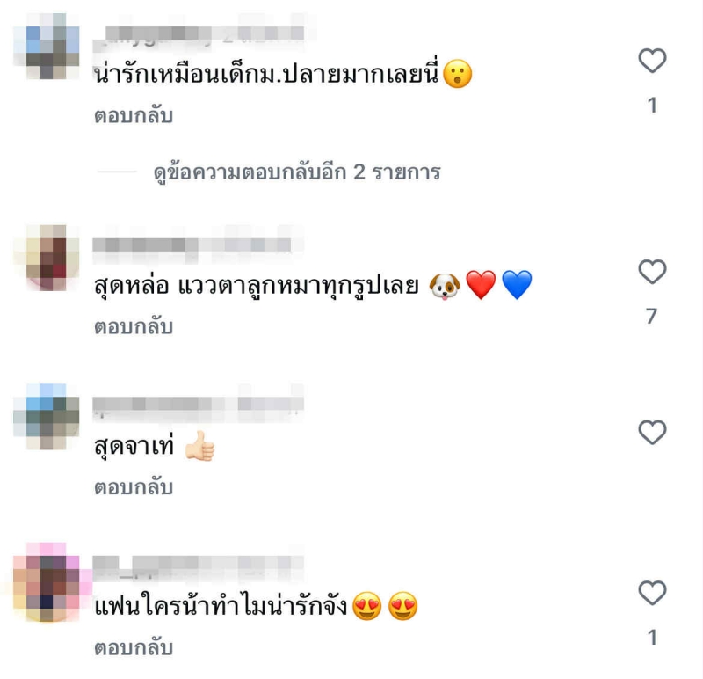Image resolution: width=703 pixels, height=679 pixels.
Task: Heart the แฟนใครน้า comment
Action: pos(652,593)
